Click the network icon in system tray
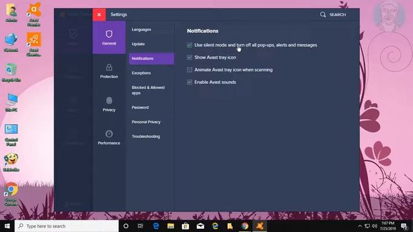Image resolution: width=413 pixels, height=232 pixels. pos(367,226)
